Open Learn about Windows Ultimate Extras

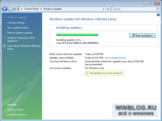(x=24, y=47)
